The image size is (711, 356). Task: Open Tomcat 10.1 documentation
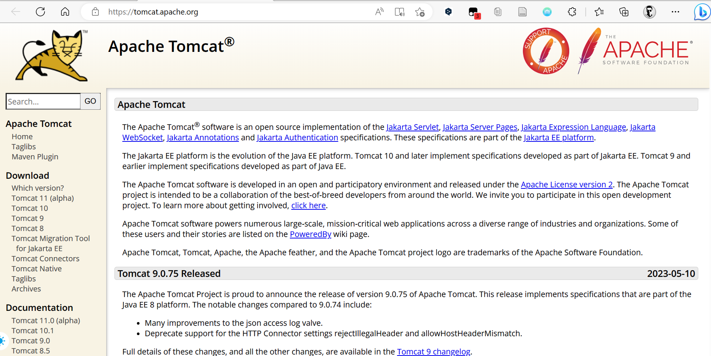coord(33,331)
